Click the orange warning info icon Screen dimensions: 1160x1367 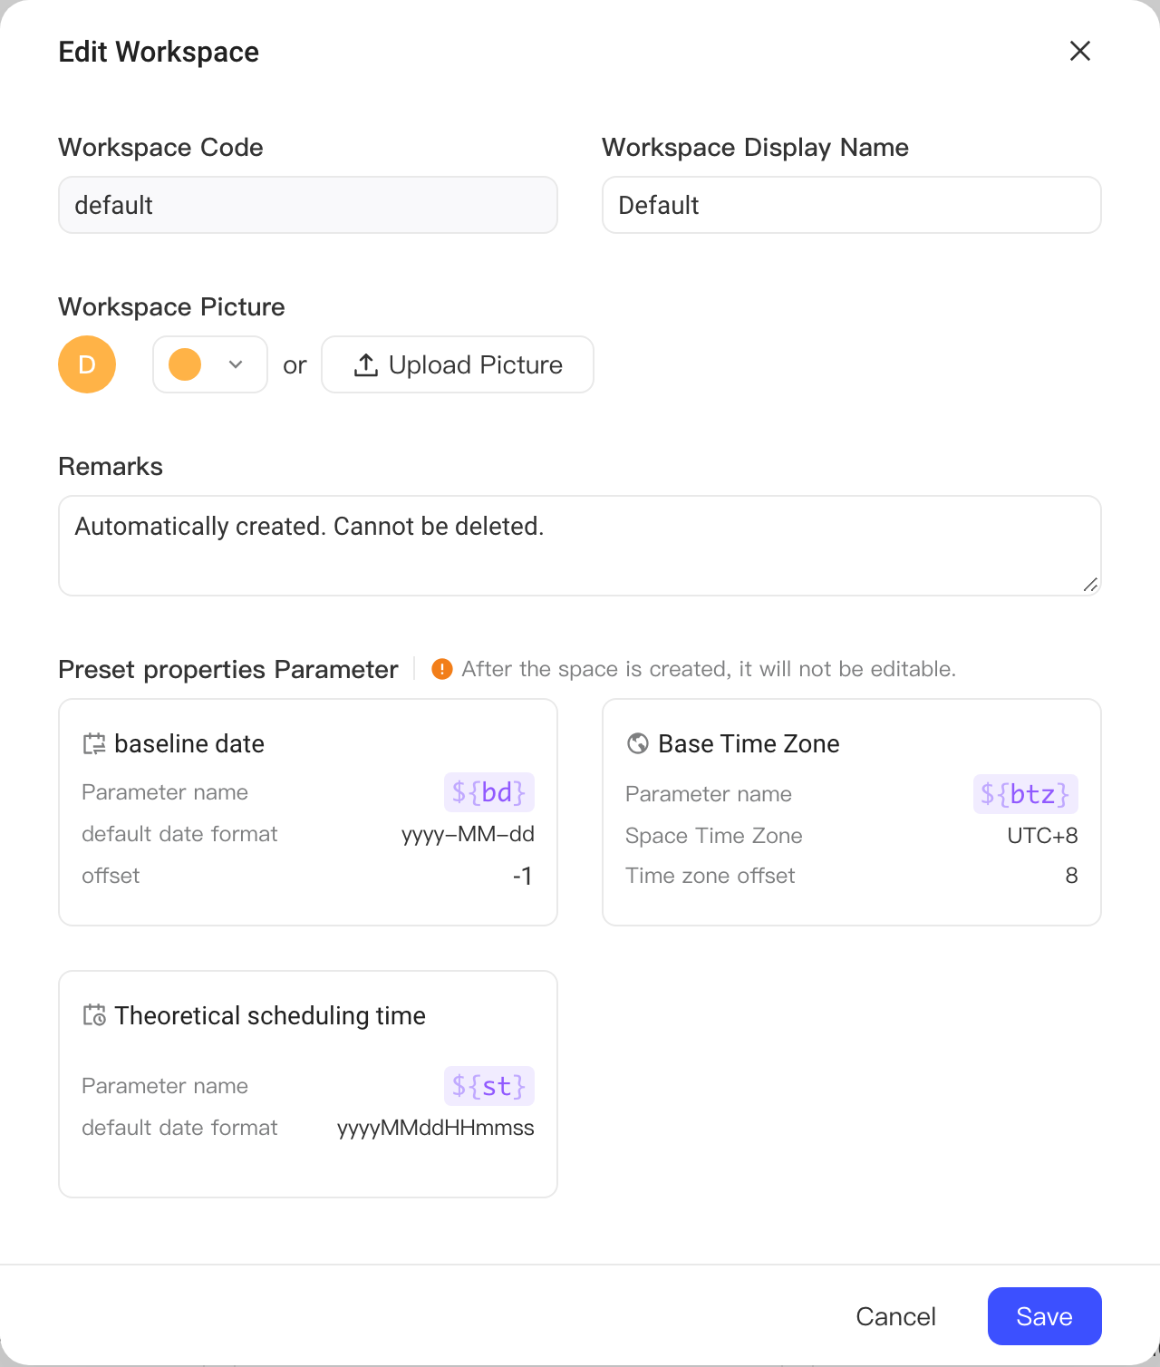click(x=442, y=669)
